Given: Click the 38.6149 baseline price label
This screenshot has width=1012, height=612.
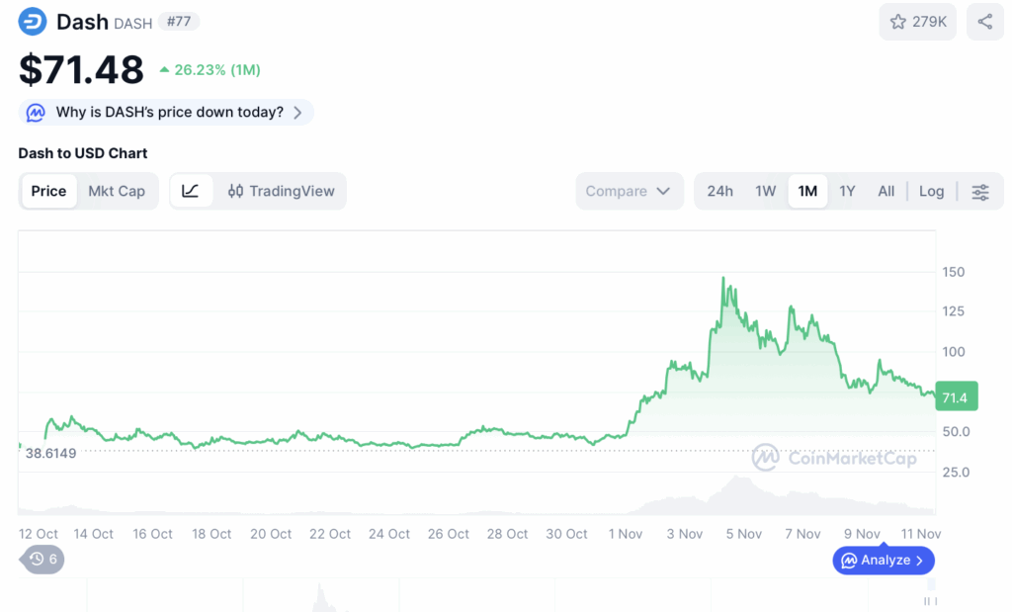Looking at the screenshot, I should (50, 453).
